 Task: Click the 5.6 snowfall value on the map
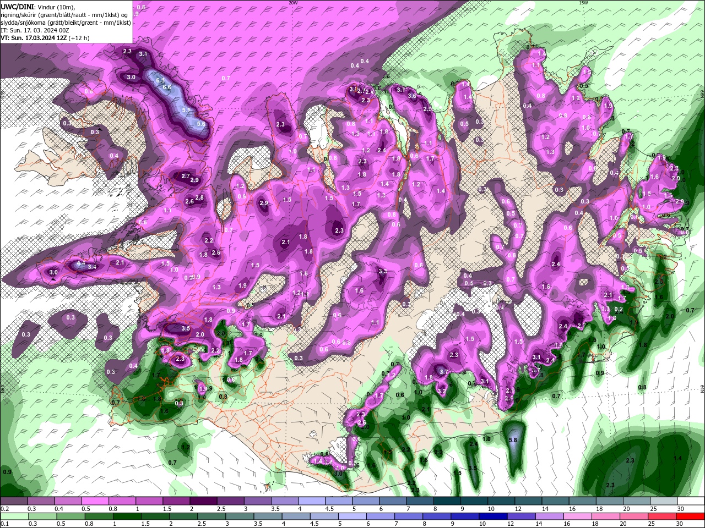point(200,124)
